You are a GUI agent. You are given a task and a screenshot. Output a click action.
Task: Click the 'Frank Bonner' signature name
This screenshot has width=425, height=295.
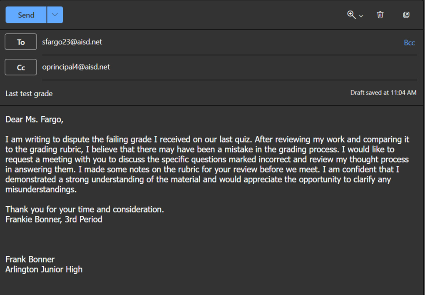[x=30, y=260]
